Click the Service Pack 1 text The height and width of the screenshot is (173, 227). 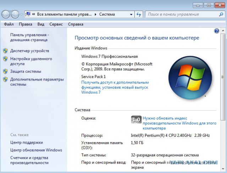[x=94, y=77]
